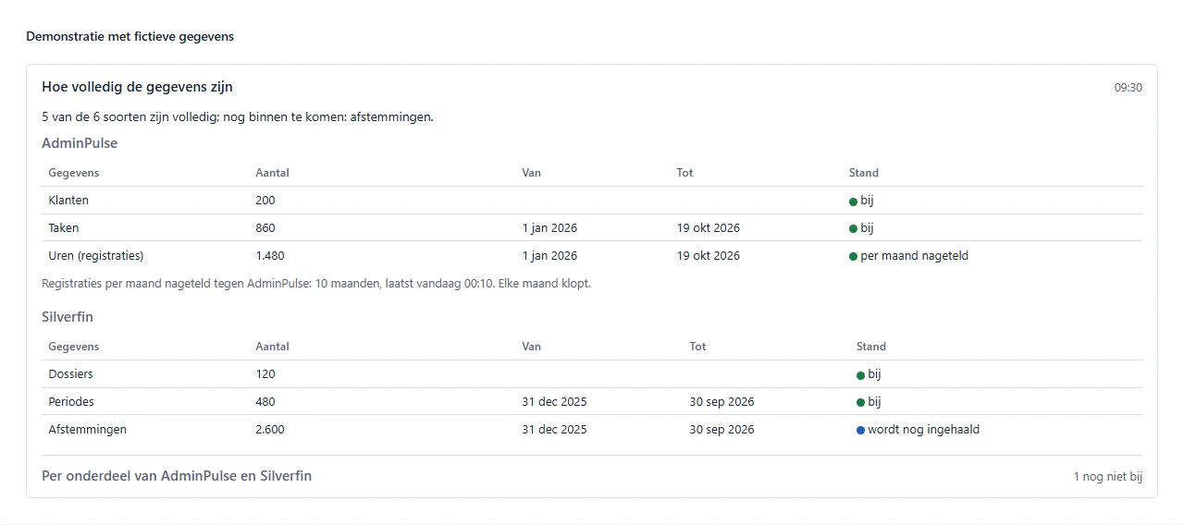The height and width of the screenshot is (525, 1184).
Task: Click the green status dot in the Taken row
Action: point(853,228)
